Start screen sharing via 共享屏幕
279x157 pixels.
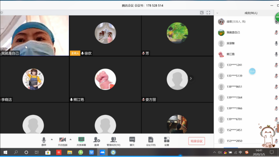coord(81,140)
